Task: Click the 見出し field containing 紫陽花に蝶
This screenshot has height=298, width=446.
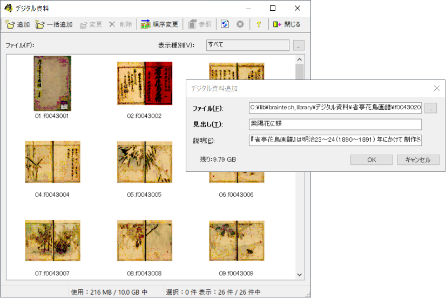Action: 335,124
